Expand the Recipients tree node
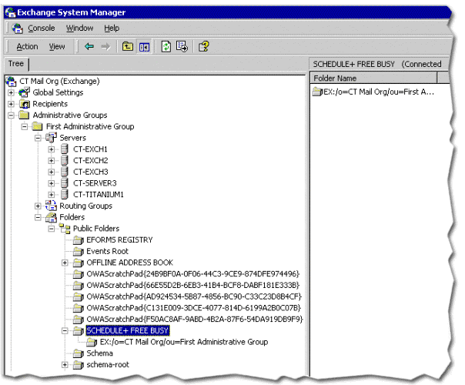Viewport: 465px width, 385px height. 12,104
